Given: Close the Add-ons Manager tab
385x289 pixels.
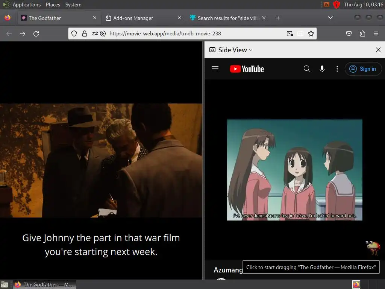Looking at the screenshot, I should (x=179, y=18).
